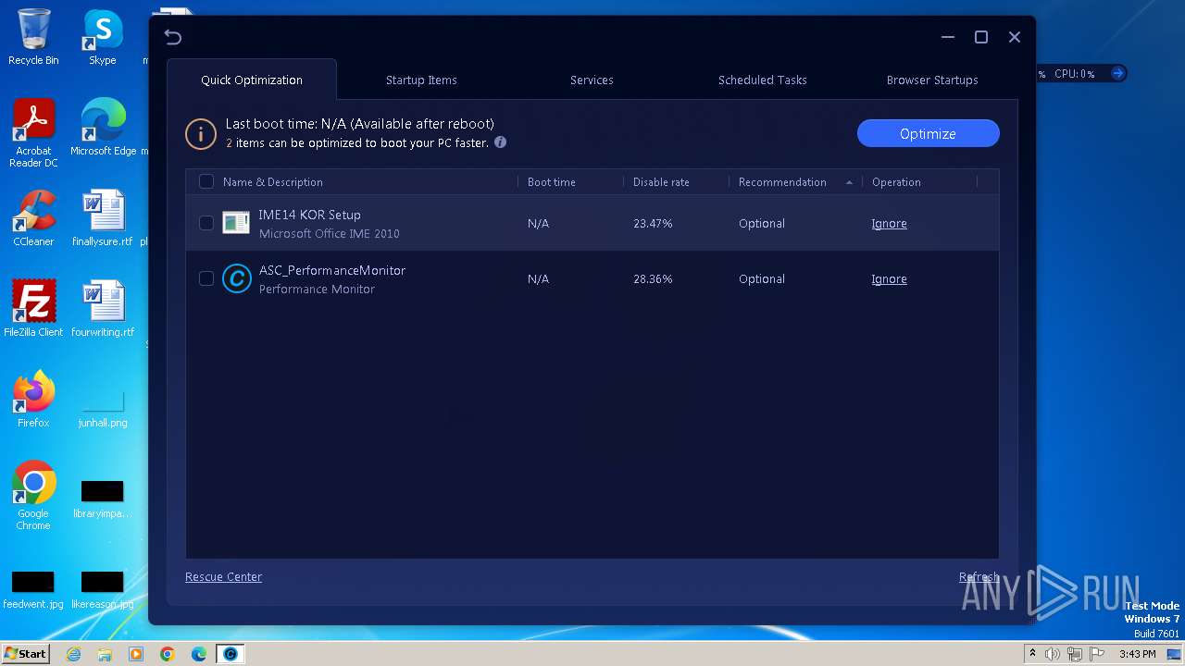Click the arrow icon on the CPU widget

click(x=1117, y=74)
